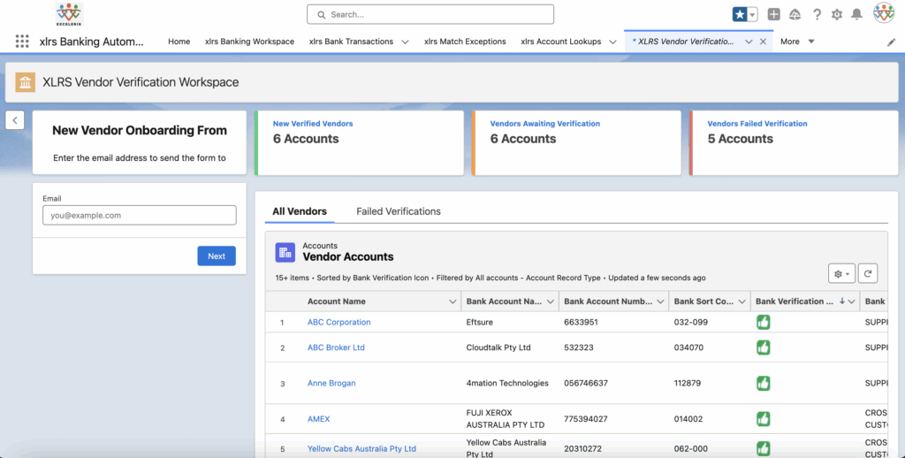Open Vendors Awaiting Verification link
Viewport: 905px width, 458px height.
coord(544,124)
